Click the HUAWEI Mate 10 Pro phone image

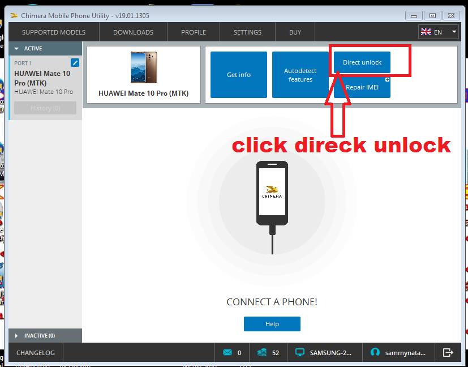(144, 67)
